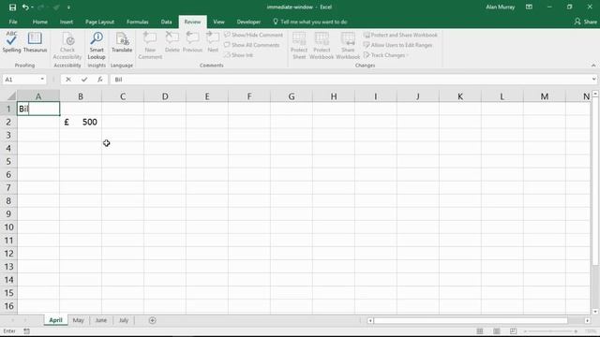This screenshot has height=337, width=600.
Task: Open the Page Layout tab
Action: tap(99, 22)
